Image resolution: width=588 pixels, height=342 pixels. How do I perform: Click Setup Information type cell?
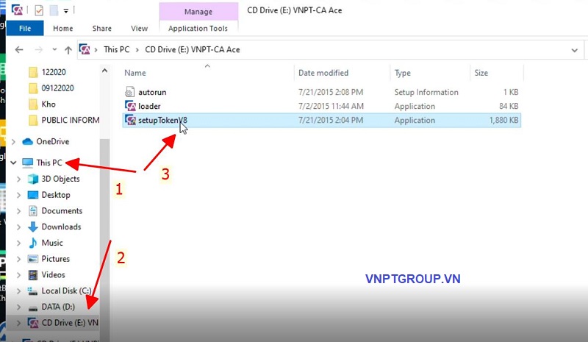coord(426,93)
